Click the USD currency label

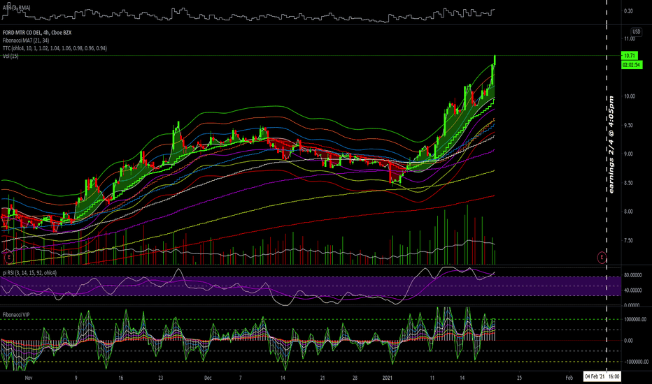pos(636,31)
